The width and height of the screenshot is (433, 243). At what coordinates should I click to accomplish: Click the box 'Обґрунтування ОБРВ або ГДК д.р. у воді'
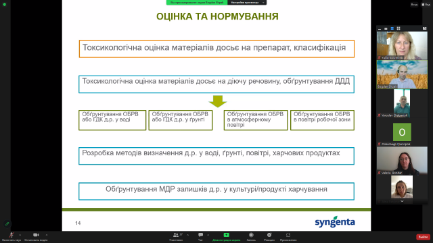[112, 120]
